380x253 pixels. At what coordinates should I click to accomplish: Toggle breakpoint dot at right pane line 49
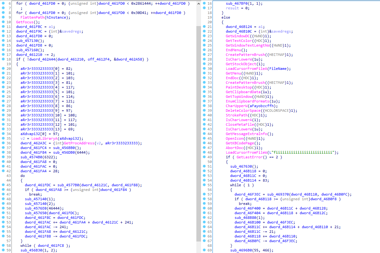point(204,157)
